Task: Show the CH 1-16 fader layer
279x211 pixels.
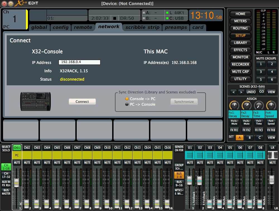Action: point(6,167)
